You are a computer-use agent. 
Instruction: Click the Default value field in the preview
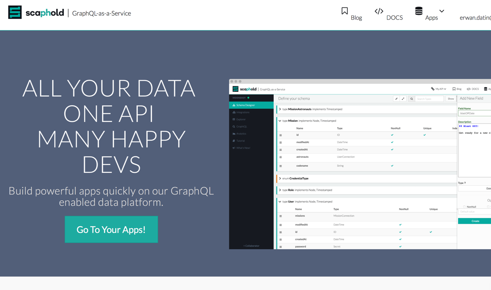pos(474,212)
